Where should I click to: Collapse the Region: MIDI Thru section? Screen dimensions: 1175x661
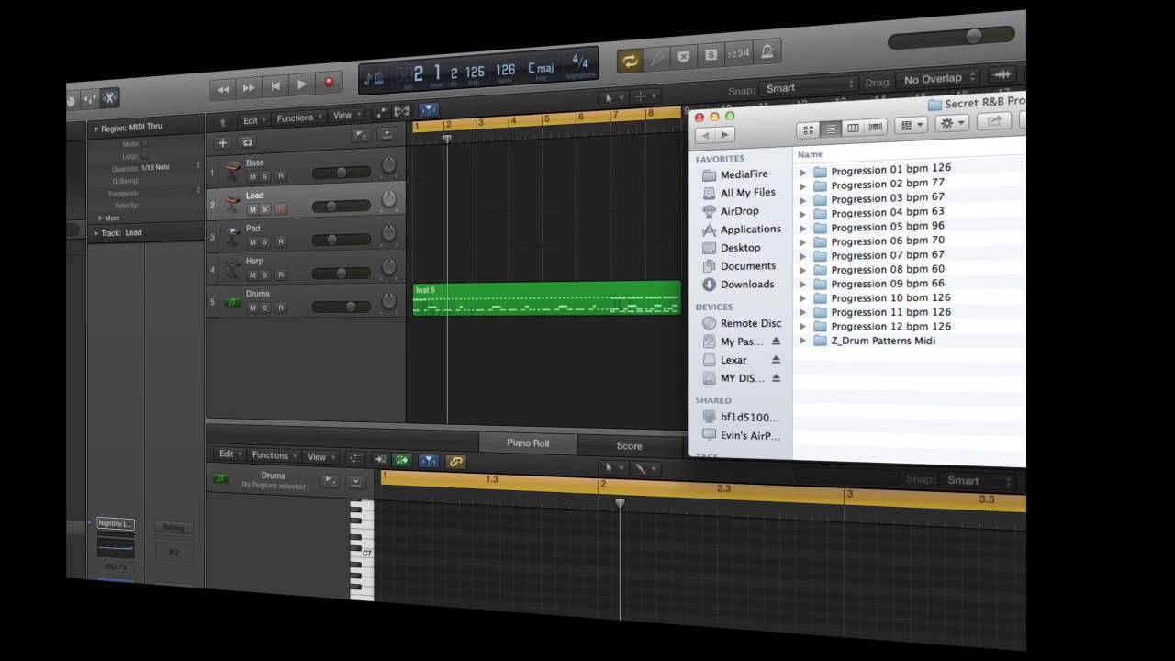pyautogui.click(x=95, y=129)
